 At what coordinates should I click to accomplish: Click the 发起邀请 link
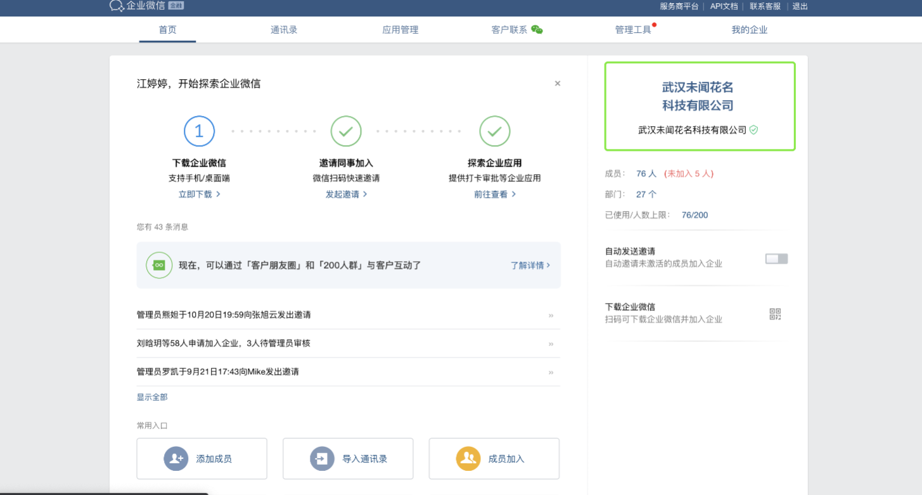(x=342, y=194)
